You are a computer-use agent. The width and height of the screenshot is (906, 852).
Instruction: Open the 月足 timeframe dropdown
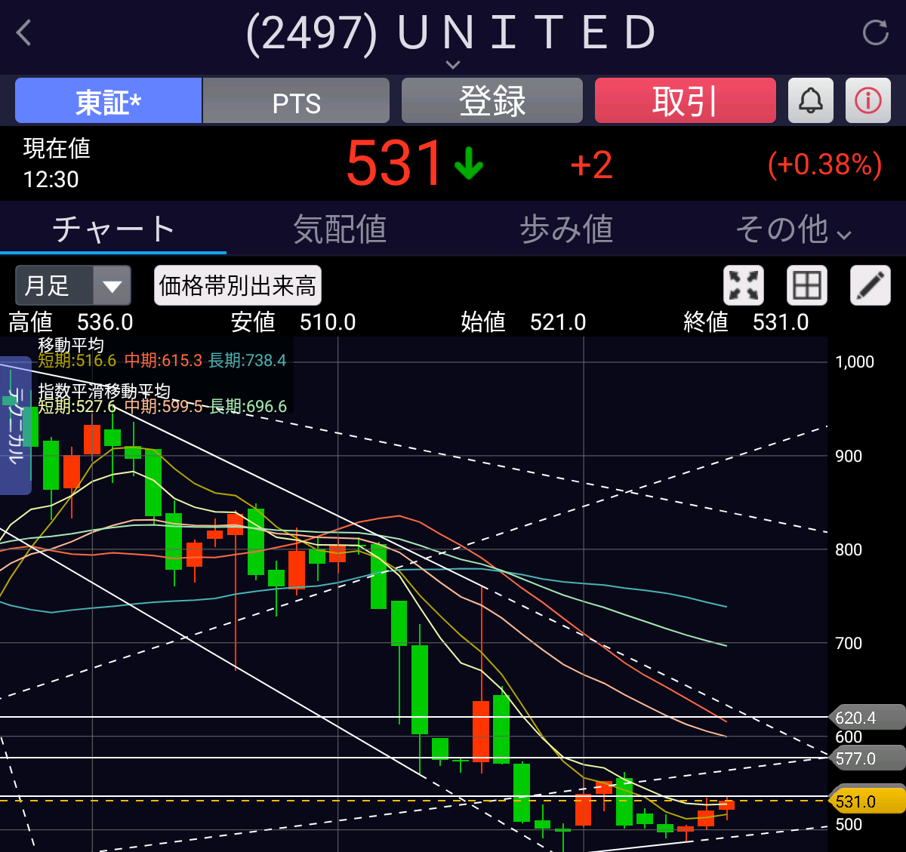pyautogui.click(x=73, y=286)
